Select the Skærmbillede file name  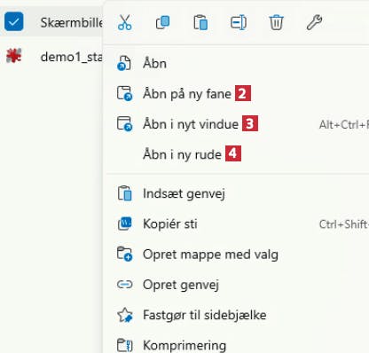click(72, 22)
